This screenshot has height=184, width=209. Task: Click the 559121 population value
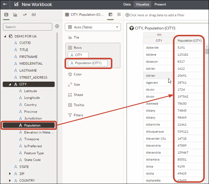[x=183, y=132]
